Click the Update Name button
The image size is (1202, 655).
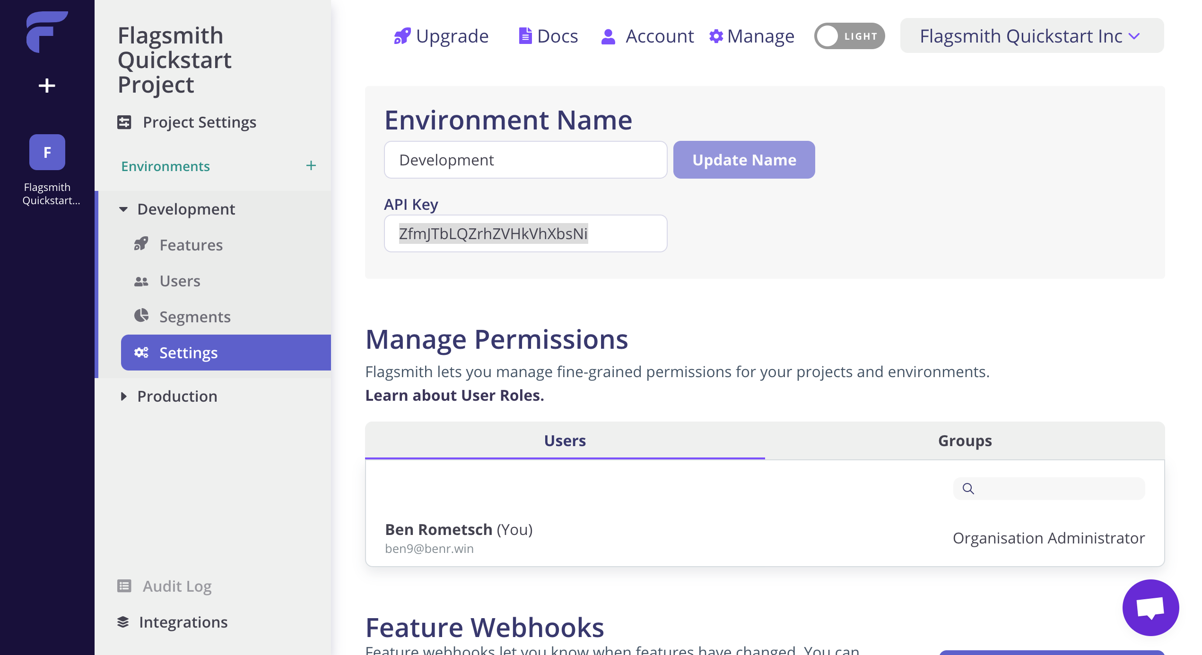(744, 160)
